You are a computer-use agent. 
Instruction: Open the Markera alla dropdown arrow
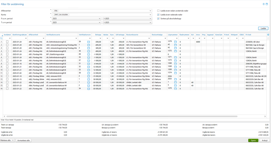click(x=13, y=140)
